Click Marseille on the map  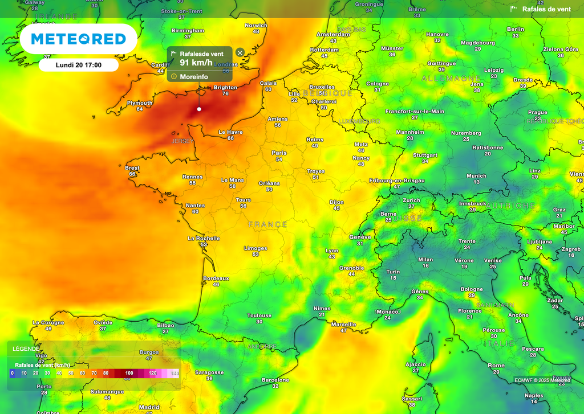[343, 325]
